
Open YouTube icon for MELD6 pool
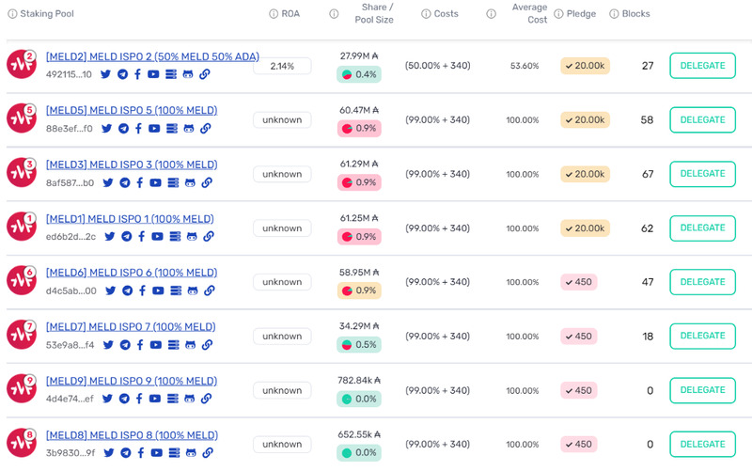158,290
